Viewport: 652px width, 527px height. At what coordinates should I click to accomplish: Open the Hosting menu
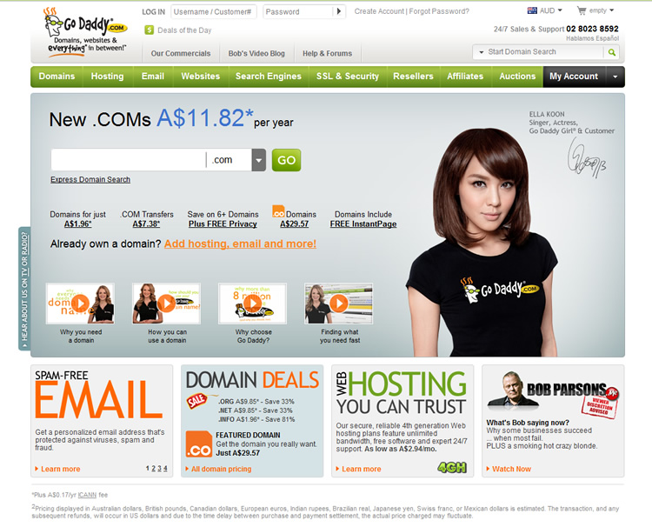point(107,77)
